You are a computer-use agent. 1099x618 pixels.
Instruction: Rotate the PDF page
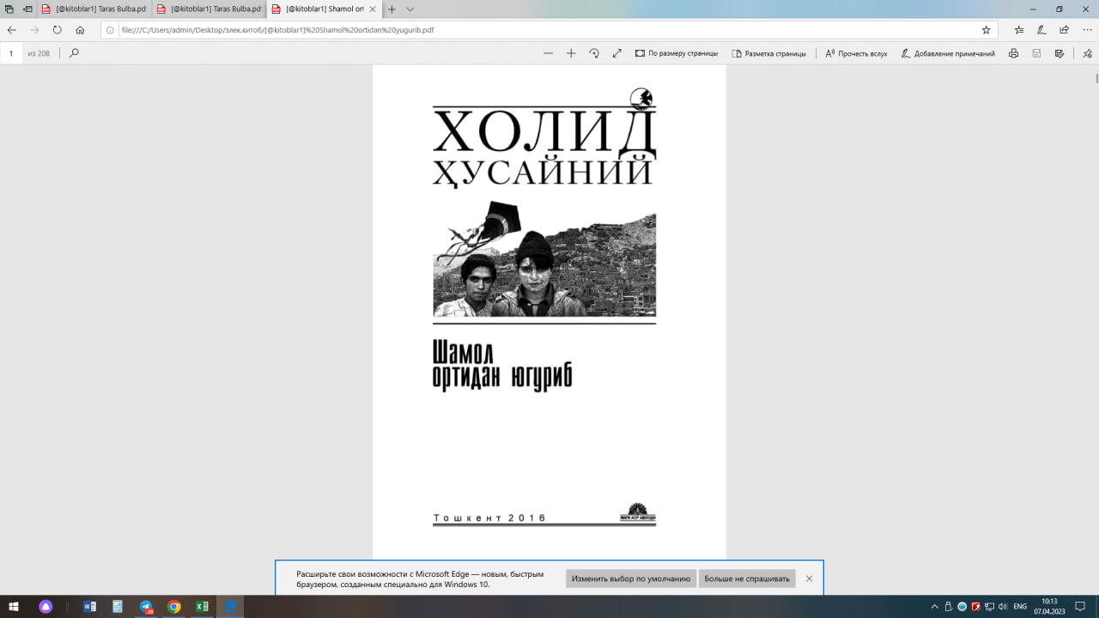pyautogui.click(x=595, y=52)
